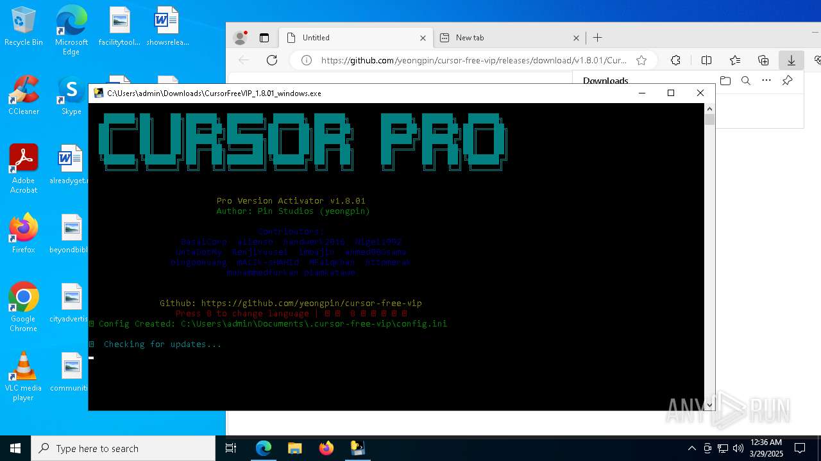Switch to Edge from the taskbar
The image size is (821, 461).
(x=264, y=448)
